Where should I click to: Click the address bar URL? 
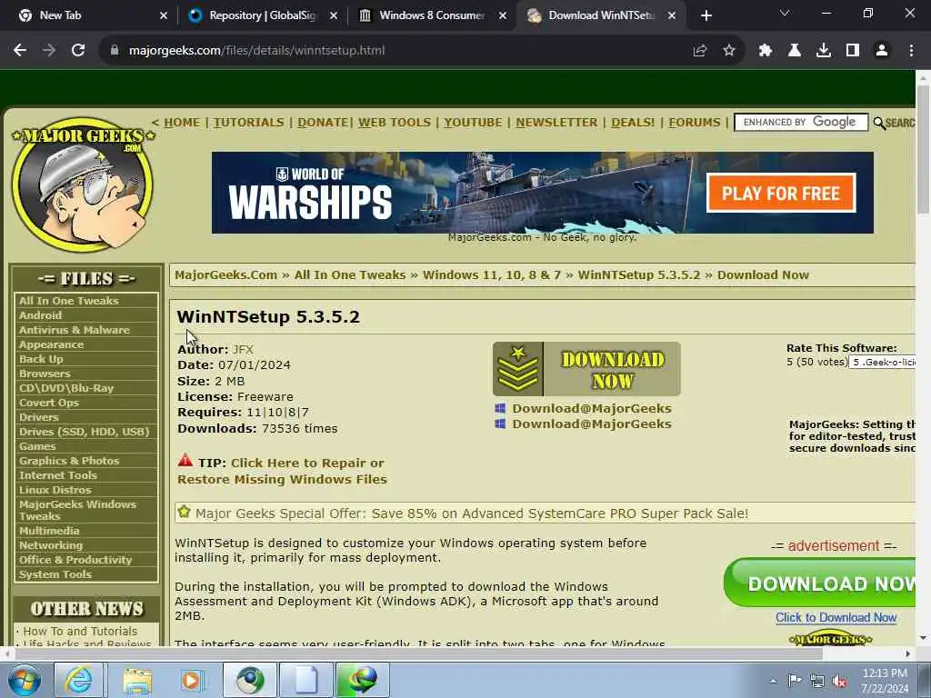pyautogui.click(x=257, y=51)
